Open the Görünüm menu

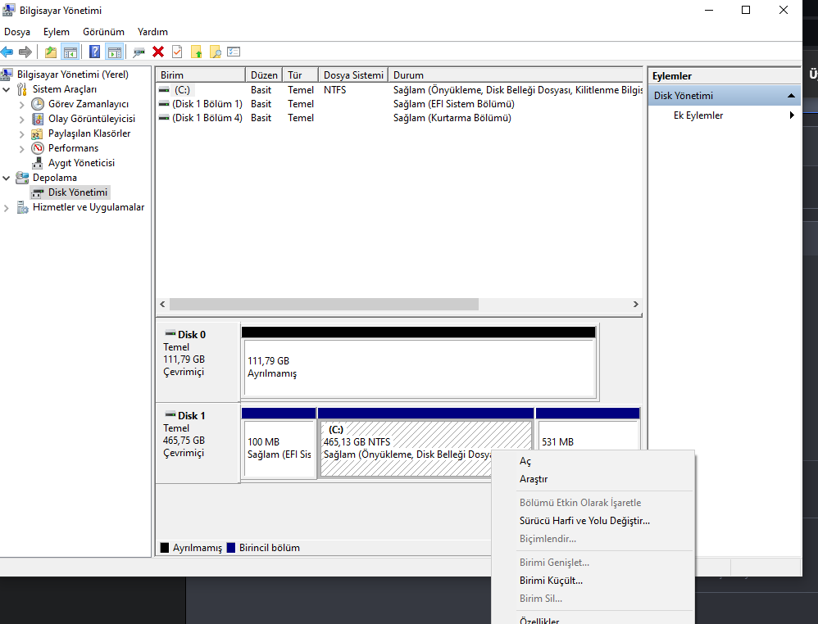103,32
